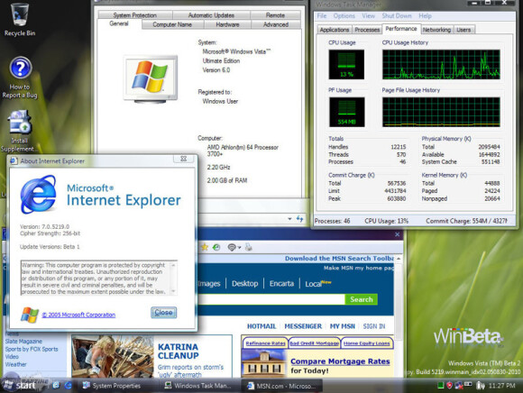Click Refinance Rates tab in mortgage ad

tap(265, 343)
